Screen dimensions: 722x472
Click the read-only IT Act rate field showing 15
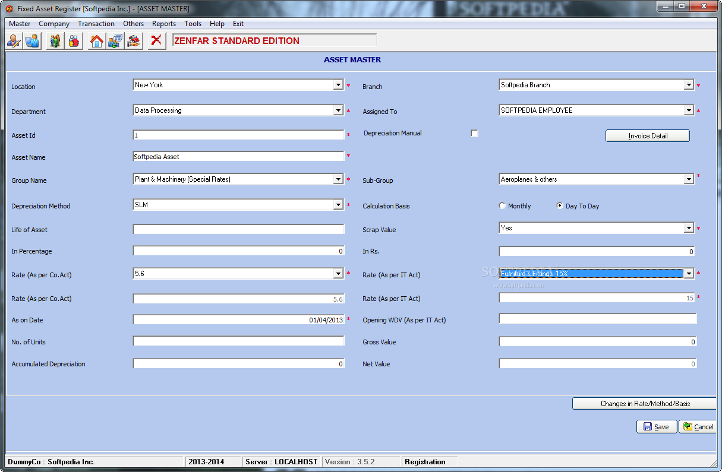[597, 298]
